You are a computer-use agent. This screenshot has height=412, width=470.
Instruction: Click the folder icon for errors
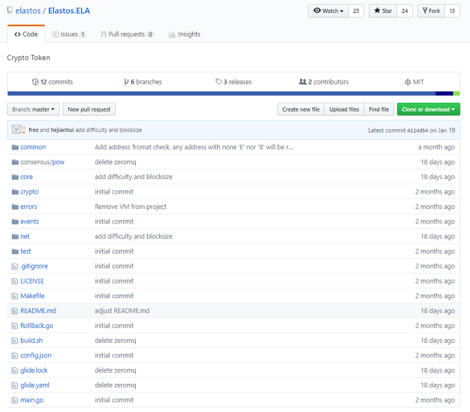(15, 207)
